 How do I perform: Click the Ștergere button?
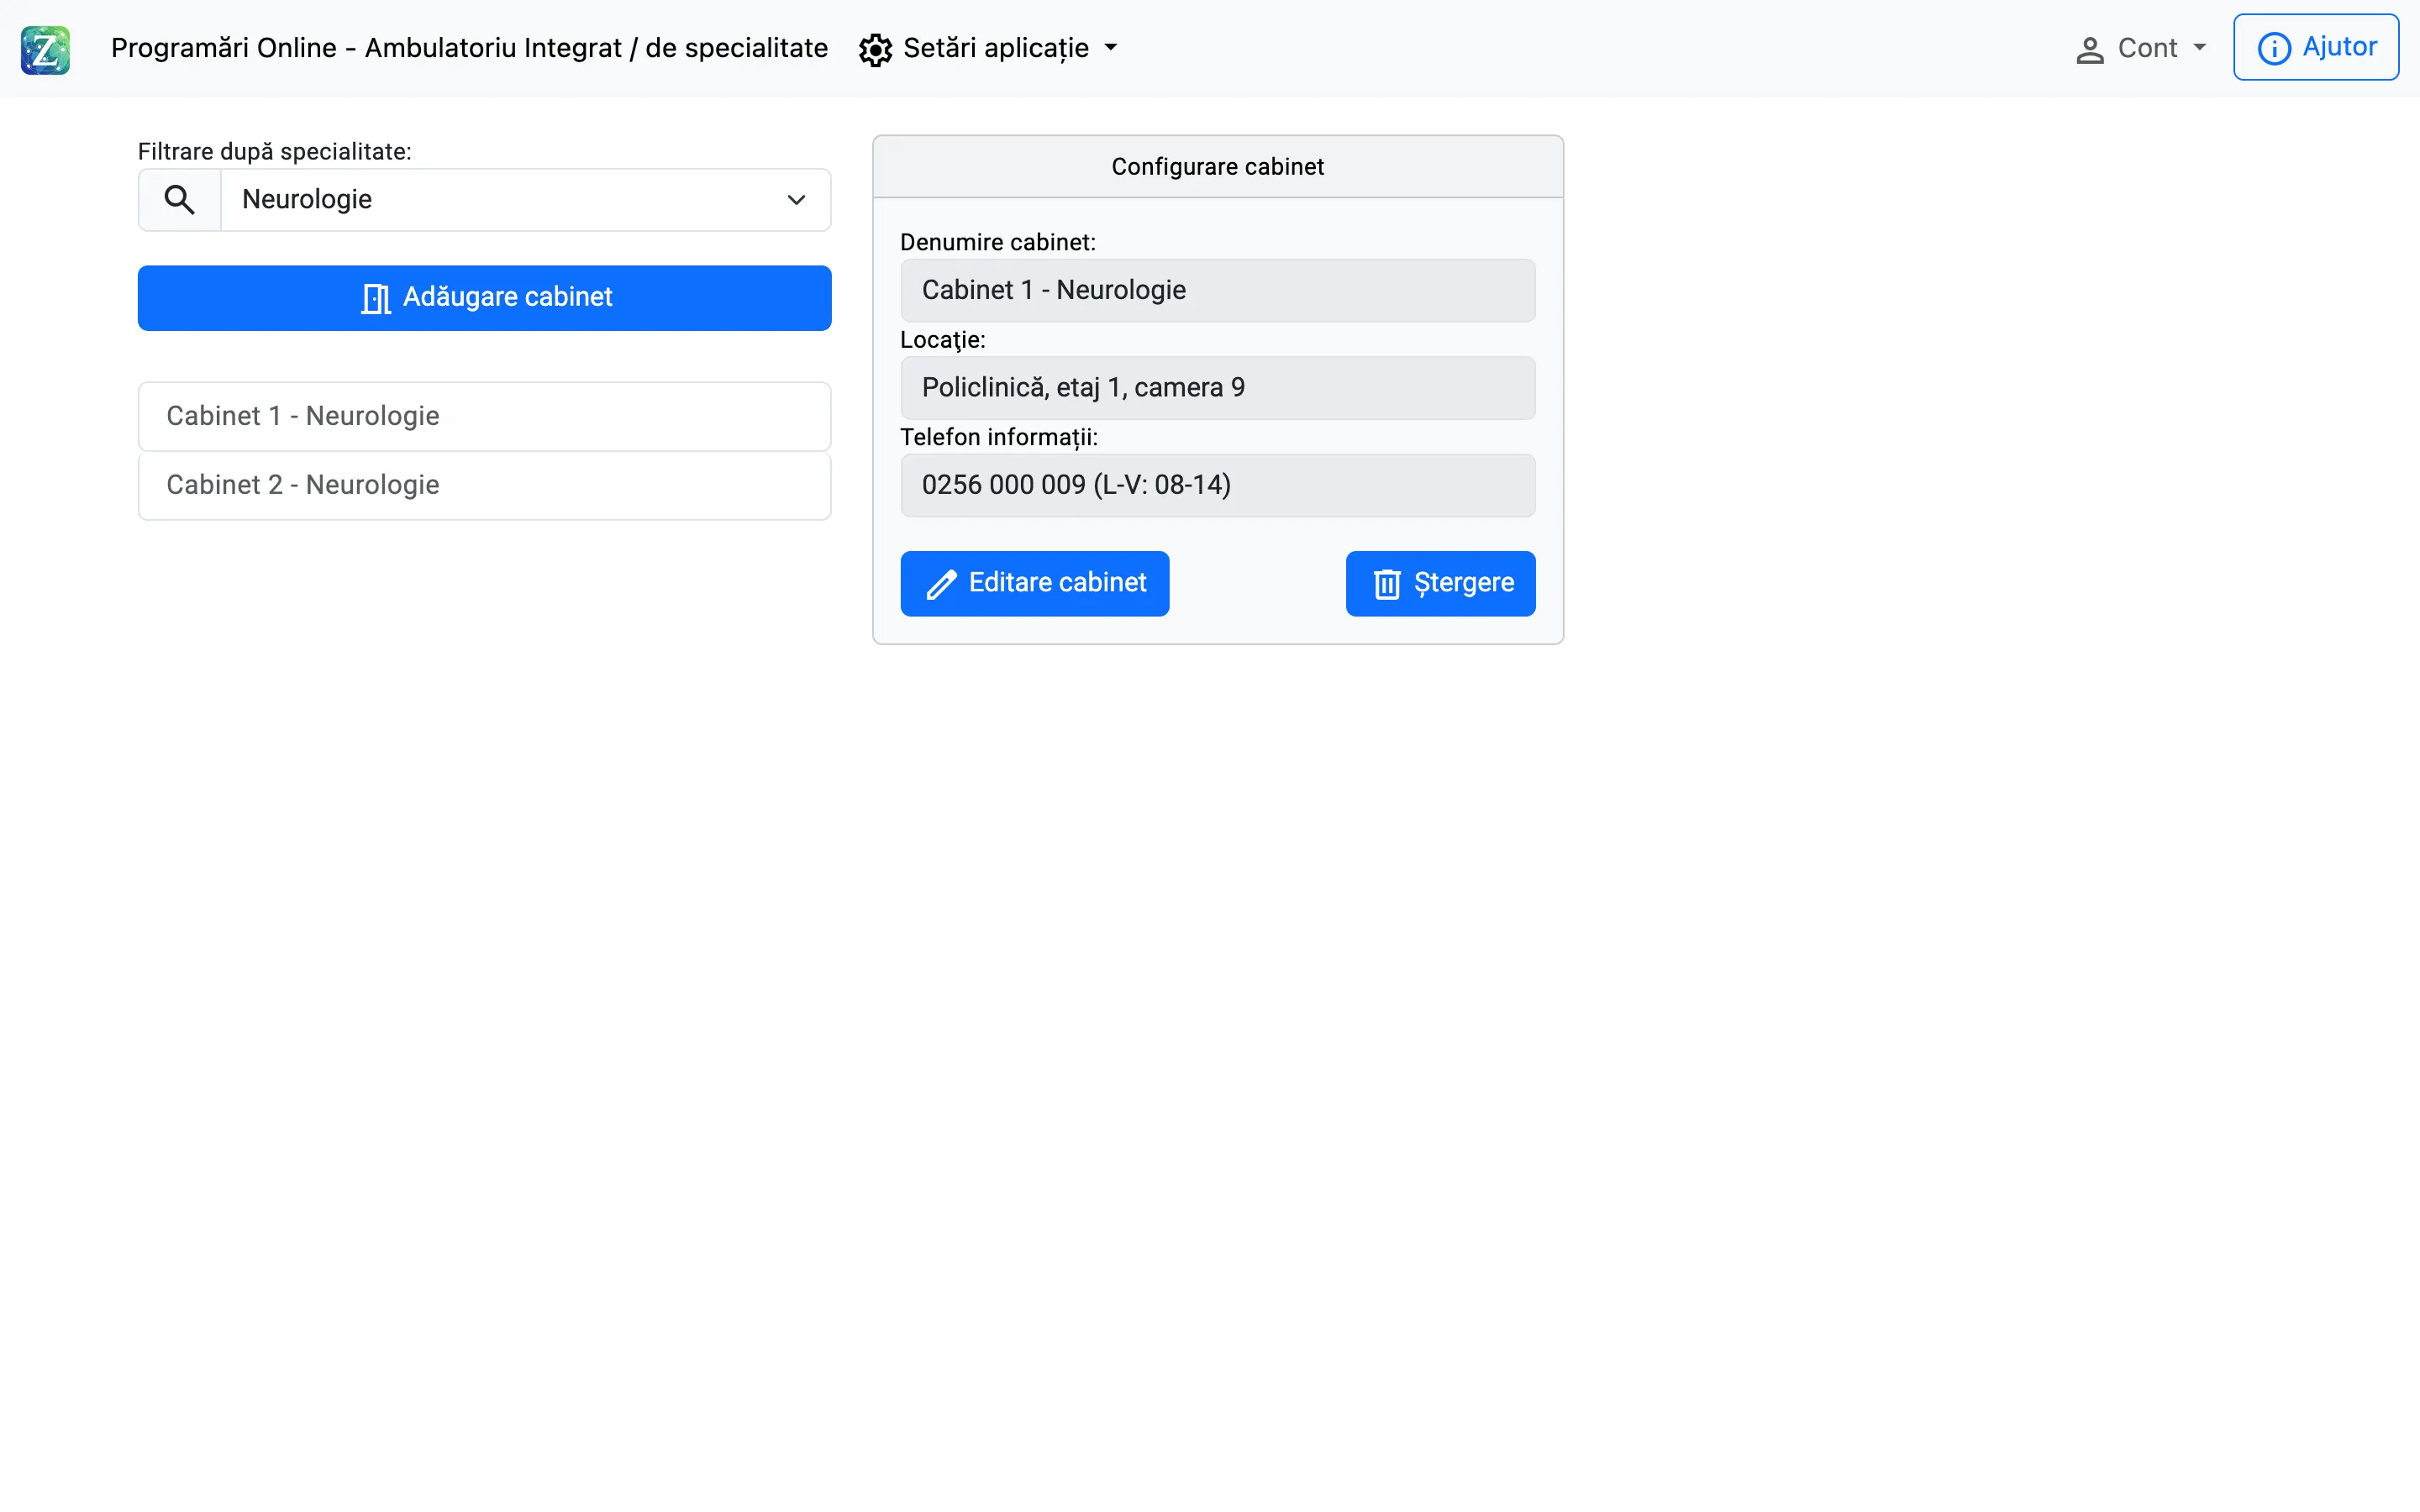tap(1440, 584)
